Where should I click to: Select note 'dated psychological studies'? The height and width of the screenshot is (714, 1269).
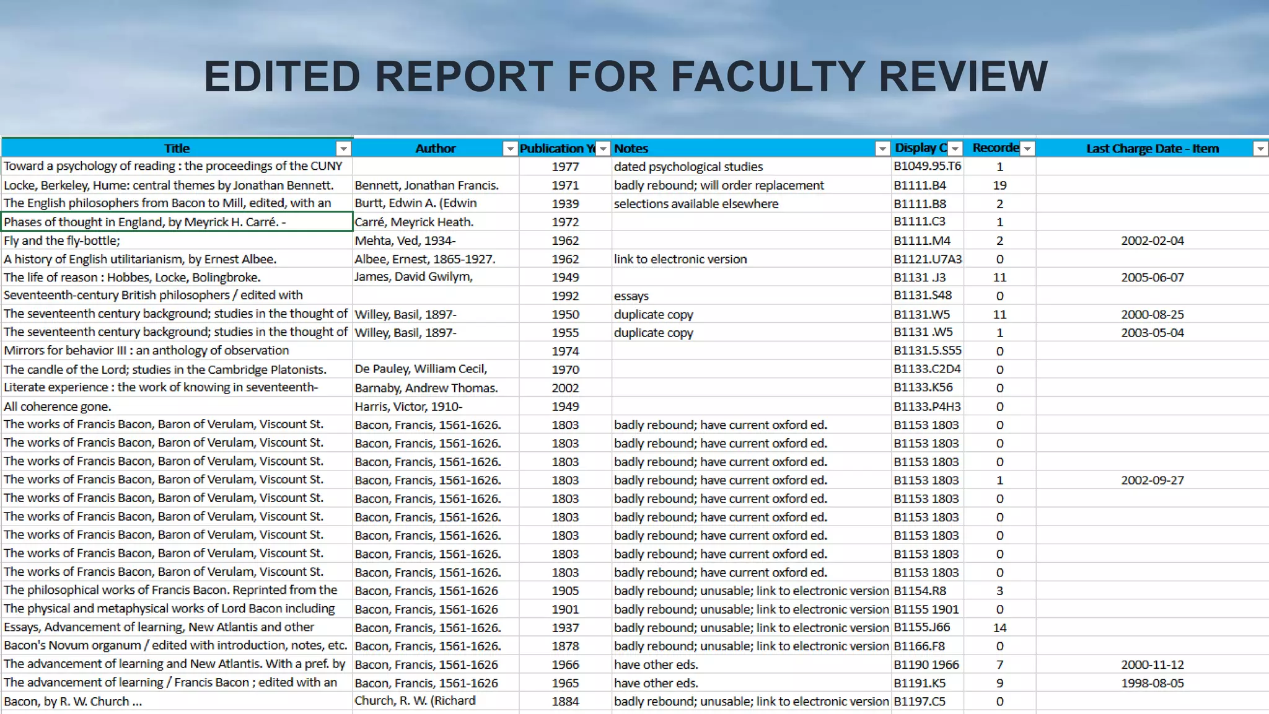(x=752, y=166)
